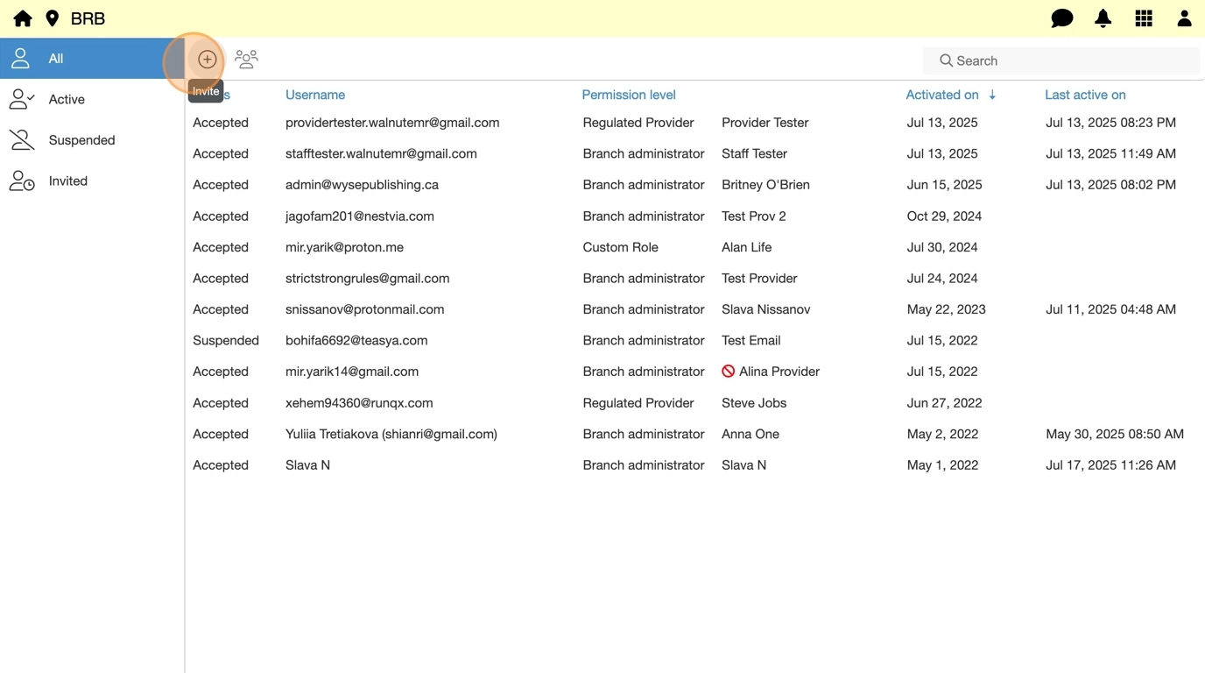Select the All users tab
This screenshot has height=673, width=1205.
coord(91,59)
